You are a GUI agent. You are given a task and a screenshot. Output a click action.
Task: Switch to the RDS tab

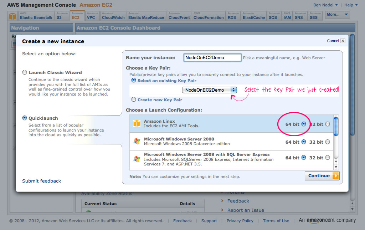point(233,16)
